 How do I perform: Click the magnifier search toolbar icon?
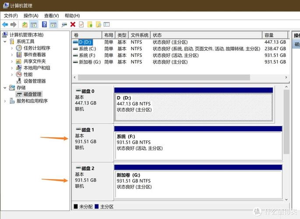(99, 25)
